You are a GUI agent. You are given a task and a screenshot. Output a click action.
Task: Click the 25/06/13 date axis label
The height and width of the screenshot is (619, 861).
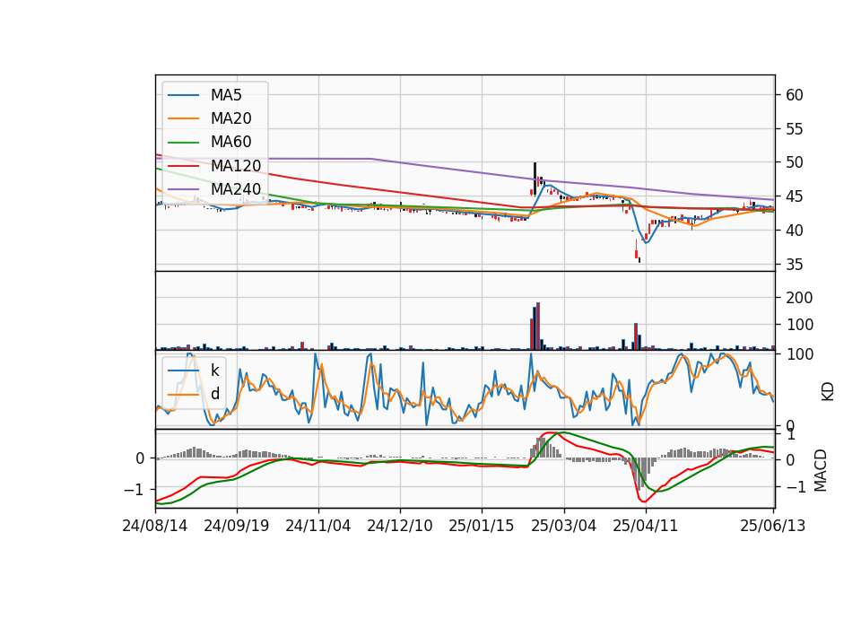(x=772, y=526)
